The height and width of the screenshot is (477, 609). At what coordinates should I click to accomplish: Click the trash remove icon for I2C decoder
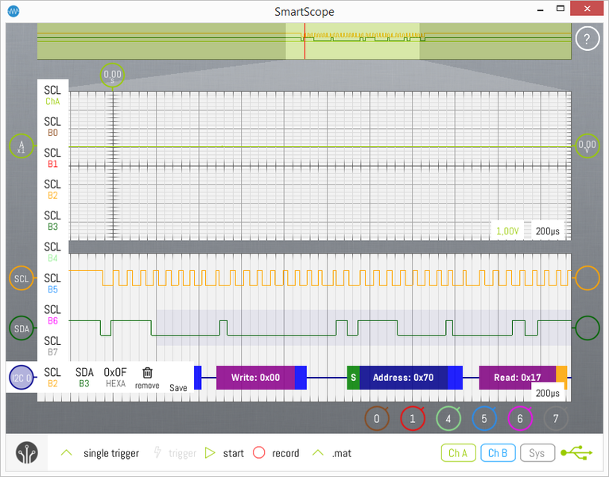pos(147,373)
